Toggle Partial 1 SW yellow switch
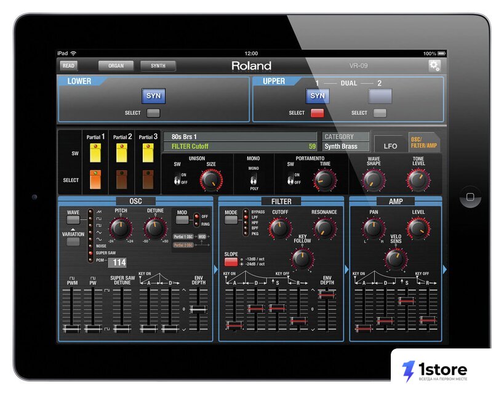This screenshot has height=394, width=504. (x=95, y=153)
